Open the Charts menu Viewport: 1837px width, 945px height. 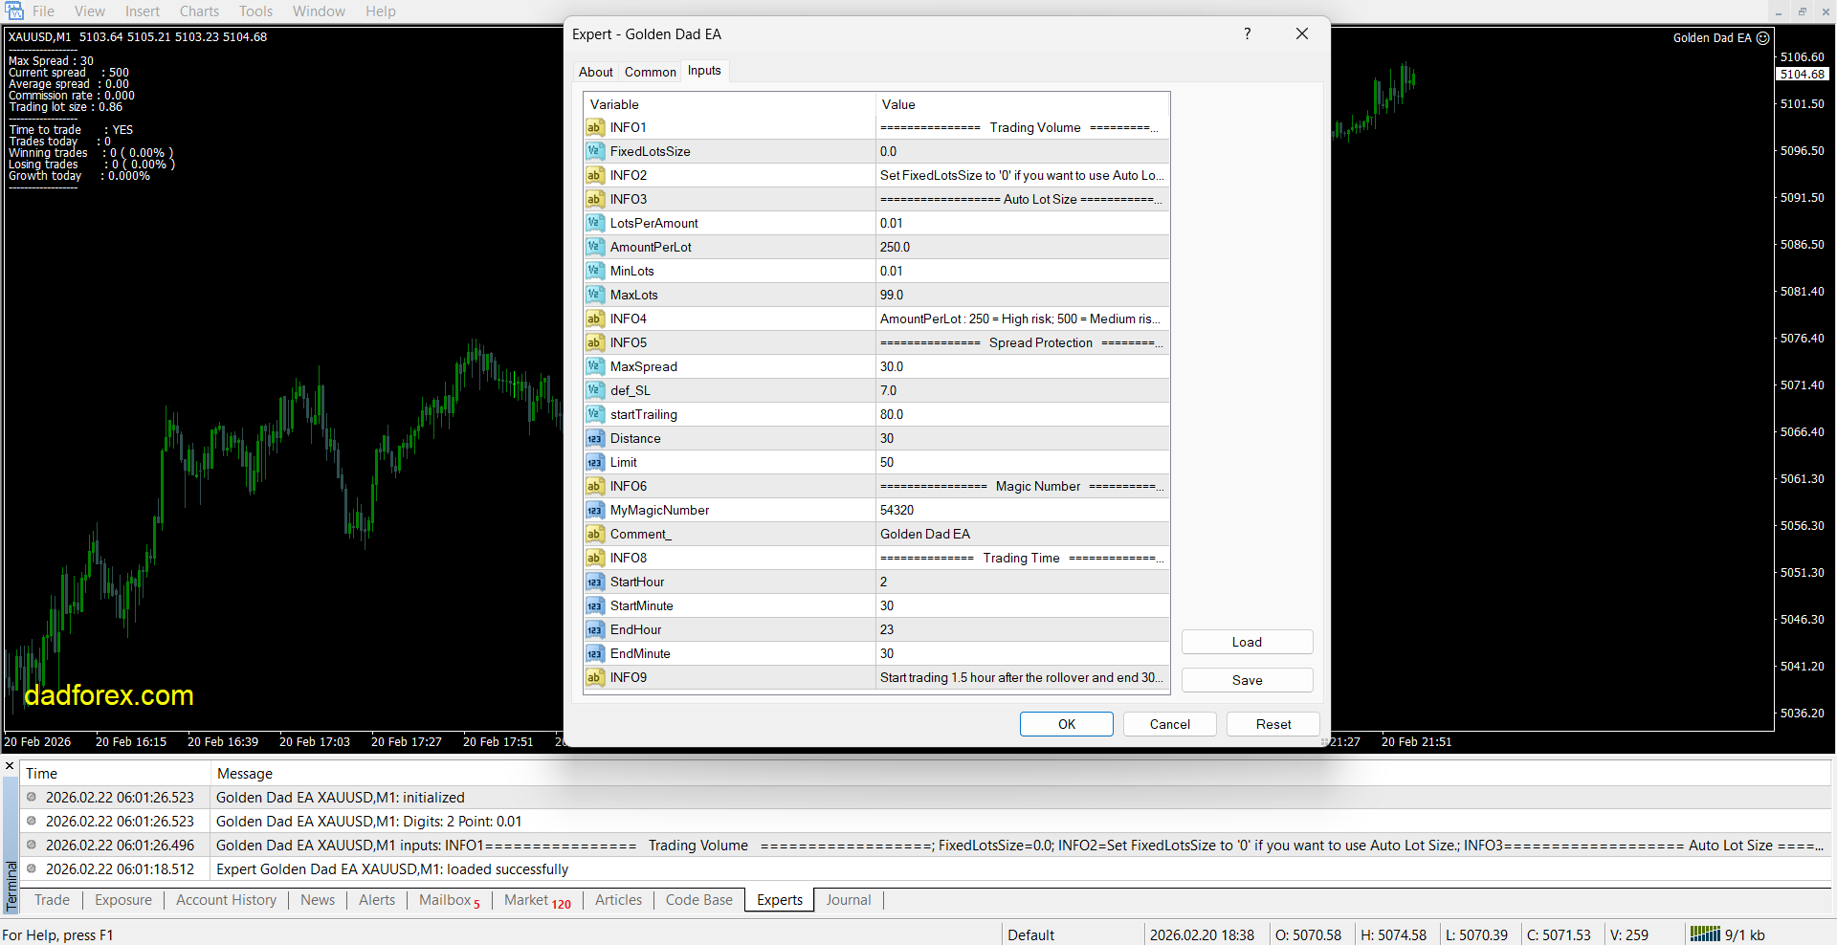199,11
